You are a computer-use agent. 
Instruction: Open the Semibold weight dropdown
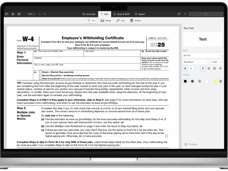pos(196,62)
